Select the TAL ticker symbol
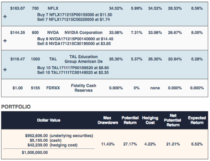This screenshot has height=161, width=210. pos(53,59)
